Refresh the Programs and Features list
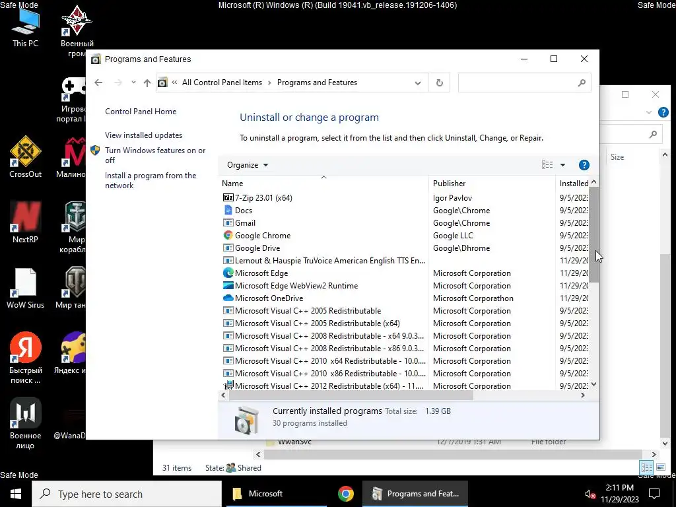 tap(439, 83)
